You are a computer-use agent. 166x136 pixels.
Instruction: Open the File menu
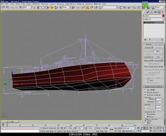[x=3, y=4]
